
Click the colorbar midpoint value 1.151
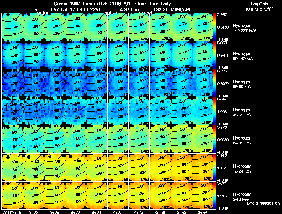click(x=222, y=168)
